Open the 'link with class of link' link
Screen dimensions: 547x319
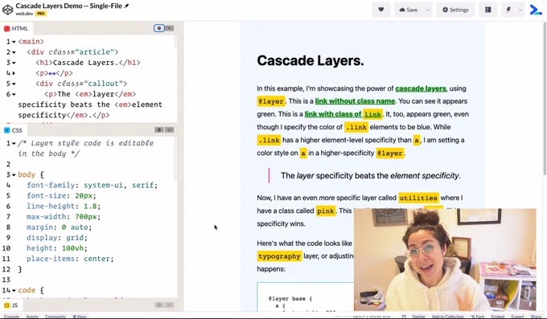point(343,114)
